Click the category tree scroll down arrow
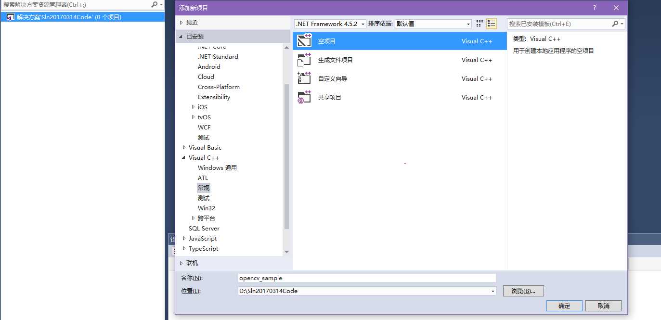Image resolution: width=661 pixels, height=320 pixels. coord(286,252)
